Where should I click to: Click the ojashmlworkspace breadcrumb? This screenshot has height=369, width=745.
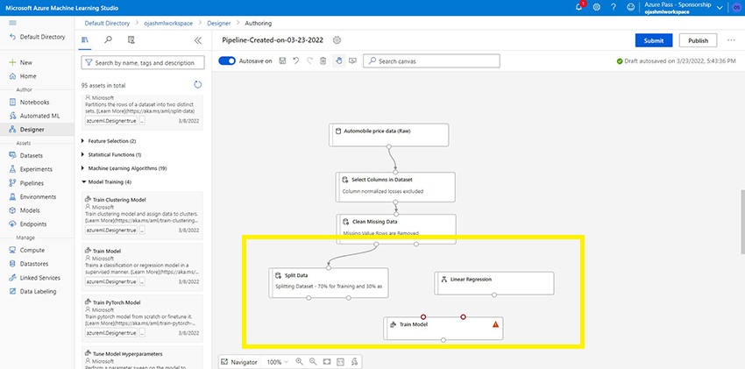click(168, 24)
